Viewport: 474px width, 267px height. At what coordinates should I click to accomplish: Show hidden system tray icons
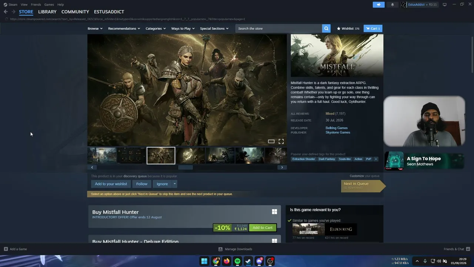click(x=417, y=261)
